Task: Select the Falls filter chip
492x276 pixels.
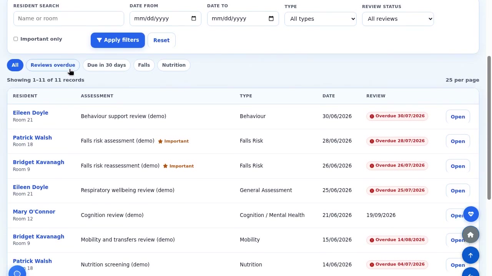Action: click(144, 65)
